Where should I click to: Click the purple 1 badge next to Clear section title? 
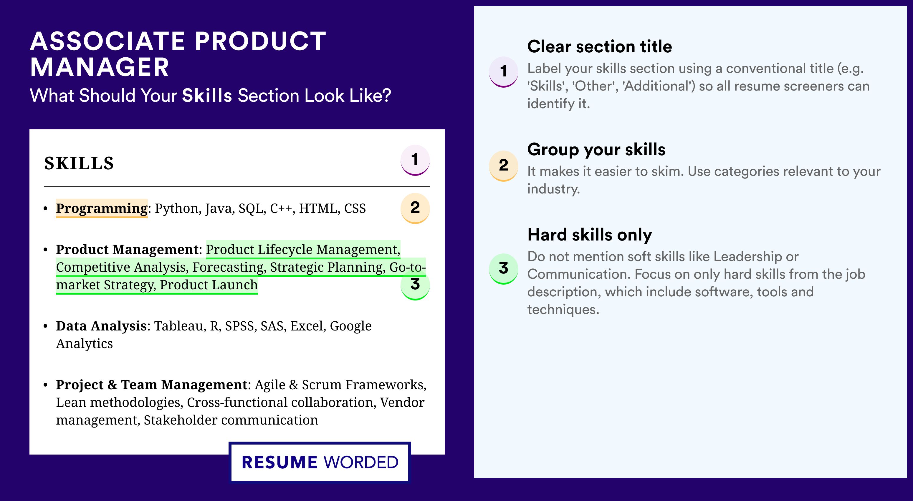click(503, 72)
